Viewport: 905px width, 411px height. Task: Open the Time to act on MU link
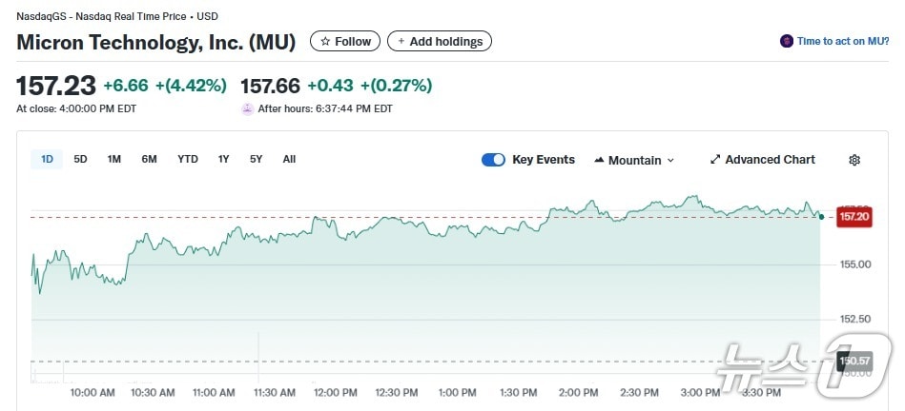(843, 41)
